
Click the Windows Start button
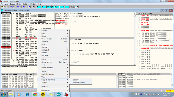[3, 94]
